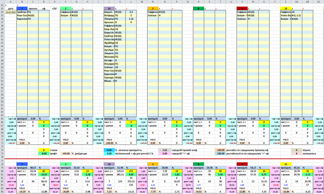This screenshot has height=194, width=324.
Task: Click forecast '2Х' next to Фрайбург
Action: click(120, 43)
